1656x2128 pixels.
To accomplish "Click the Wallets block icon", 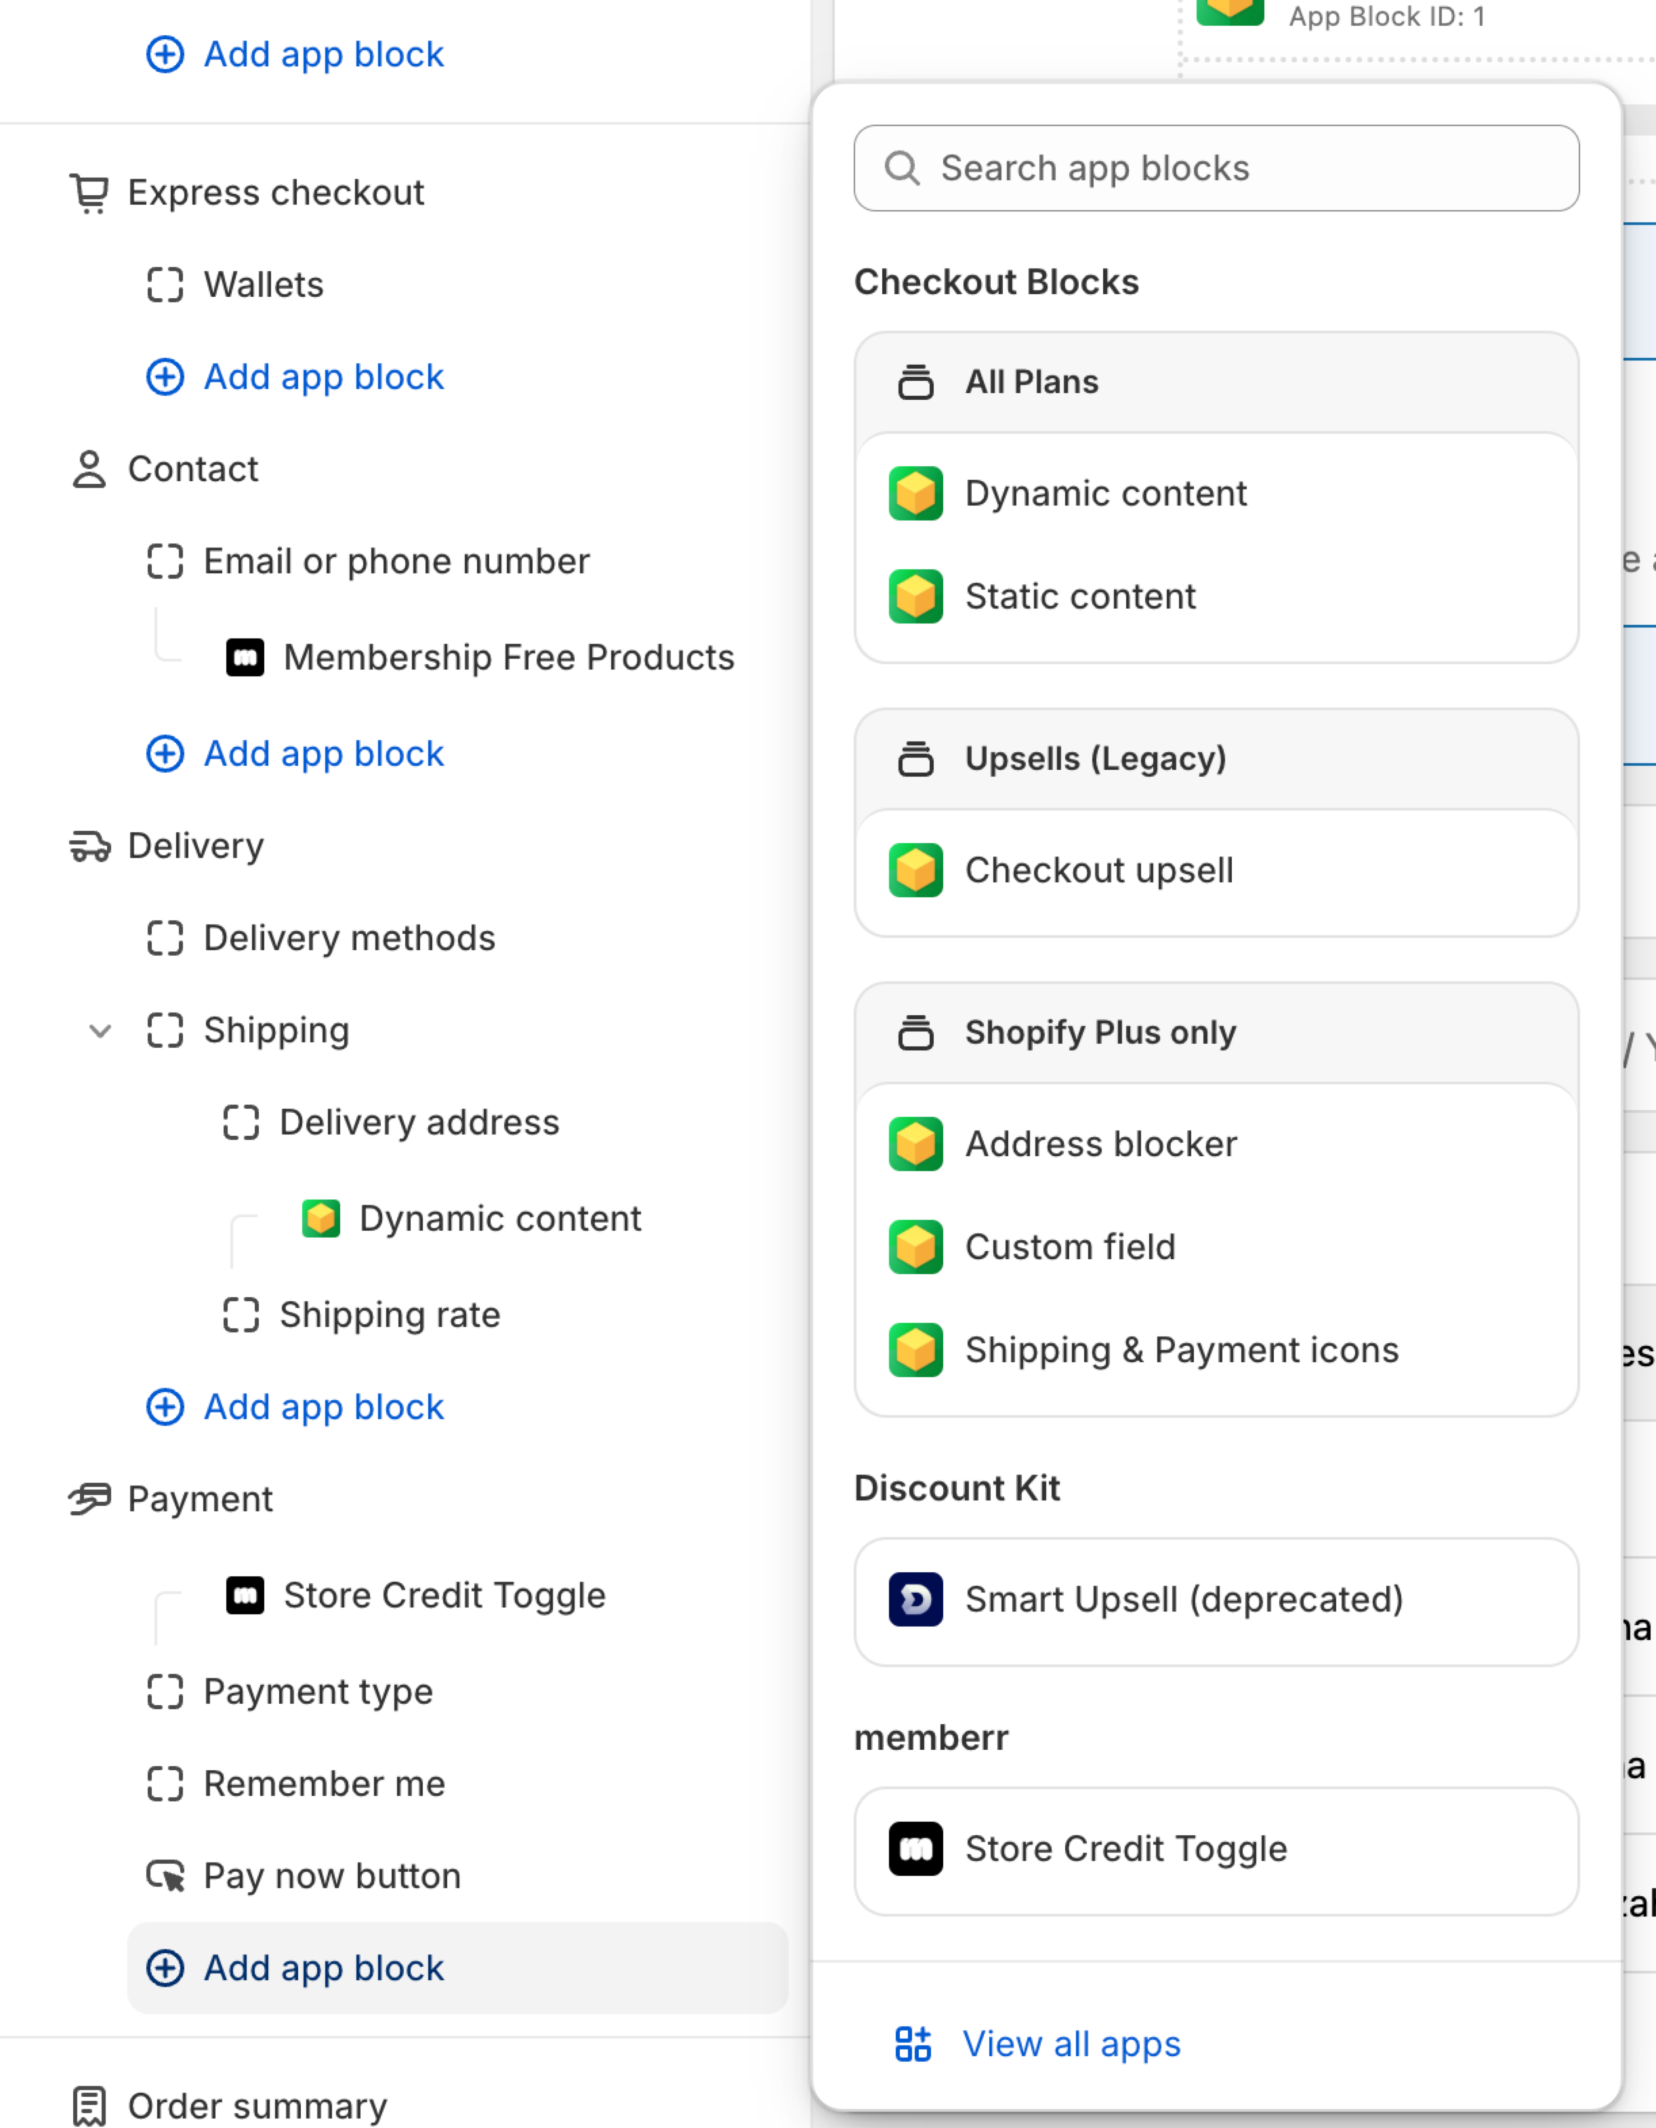I will (x=165, y=285).
